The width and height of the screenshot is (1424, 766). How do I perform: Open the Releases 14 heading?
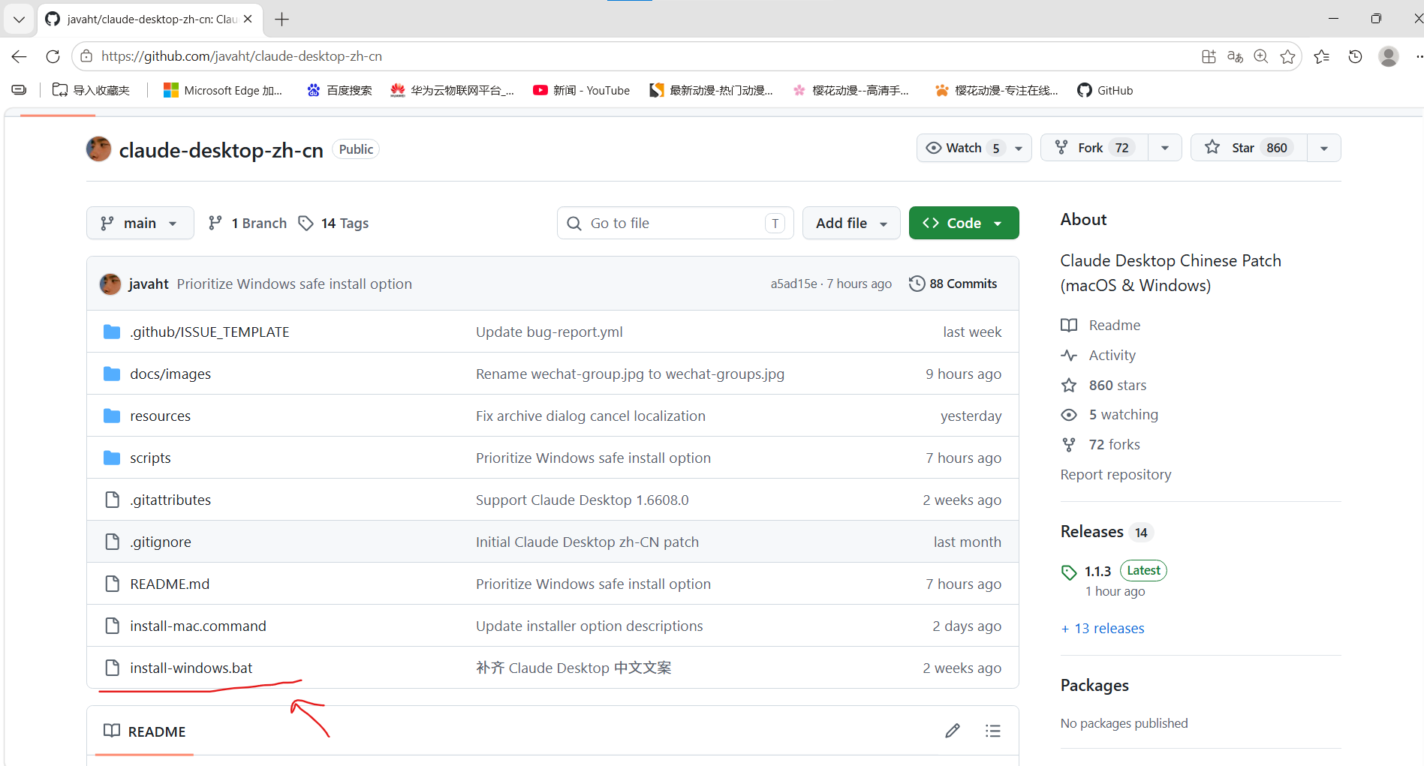[x=1106, y=531]
